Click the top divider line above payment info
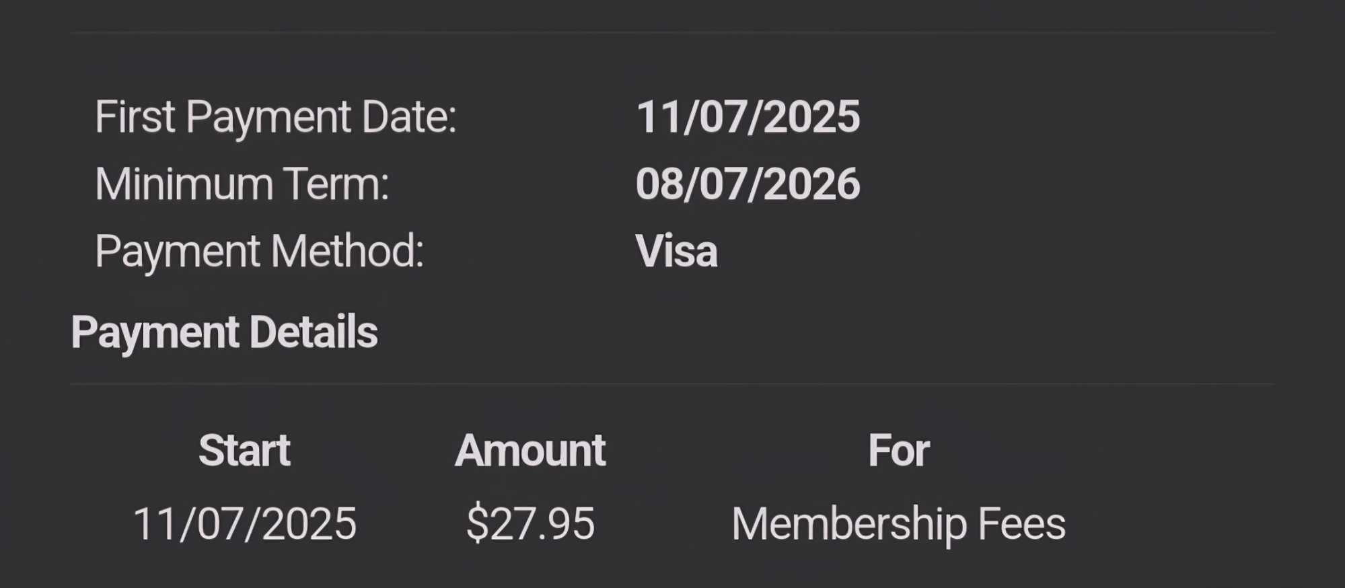The width and height of the screenshot is (1345, 588). pyautogui.click(x=672, y=32)
